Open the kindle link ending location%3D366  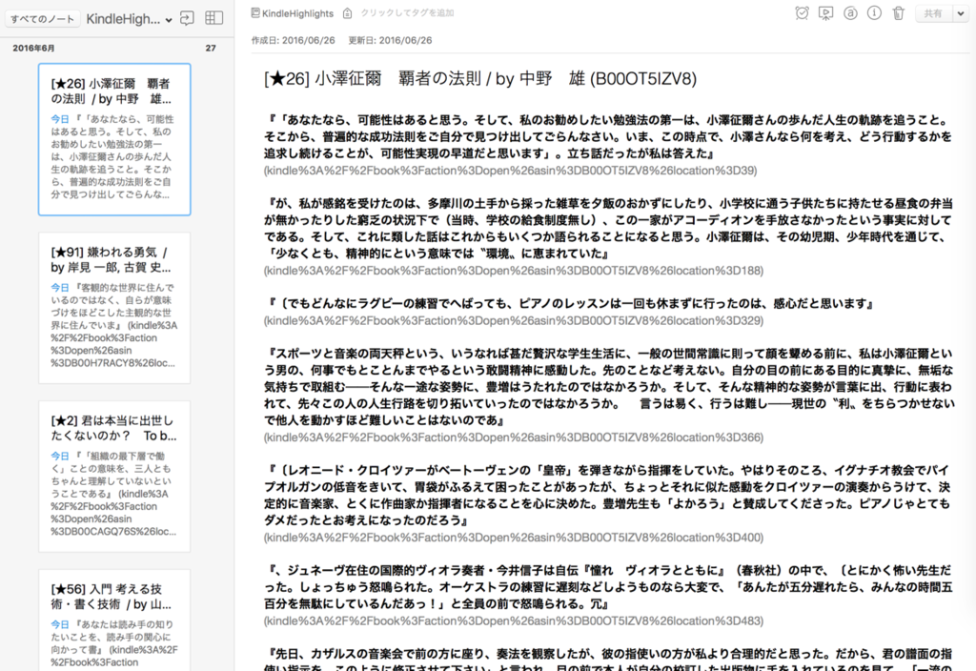(514, 437)
